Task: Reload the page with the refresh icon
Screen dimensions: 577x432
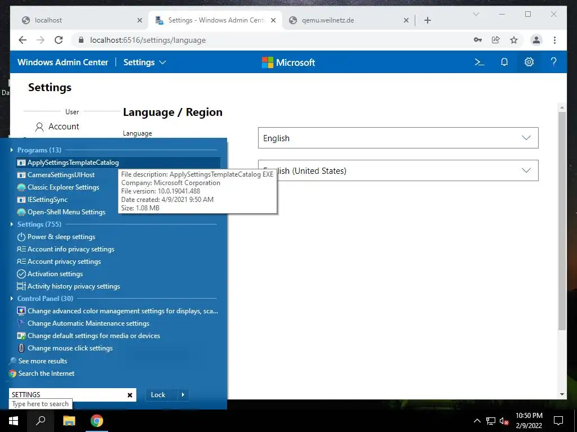Action: click(59, 40)
